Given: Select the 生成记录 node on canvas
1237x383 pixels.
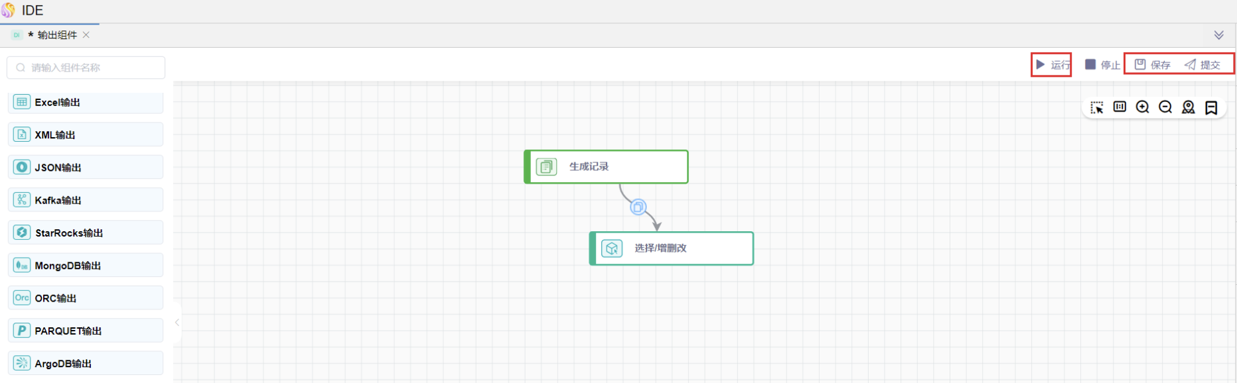Looking at the screenshot, I should tap(606, 167).
